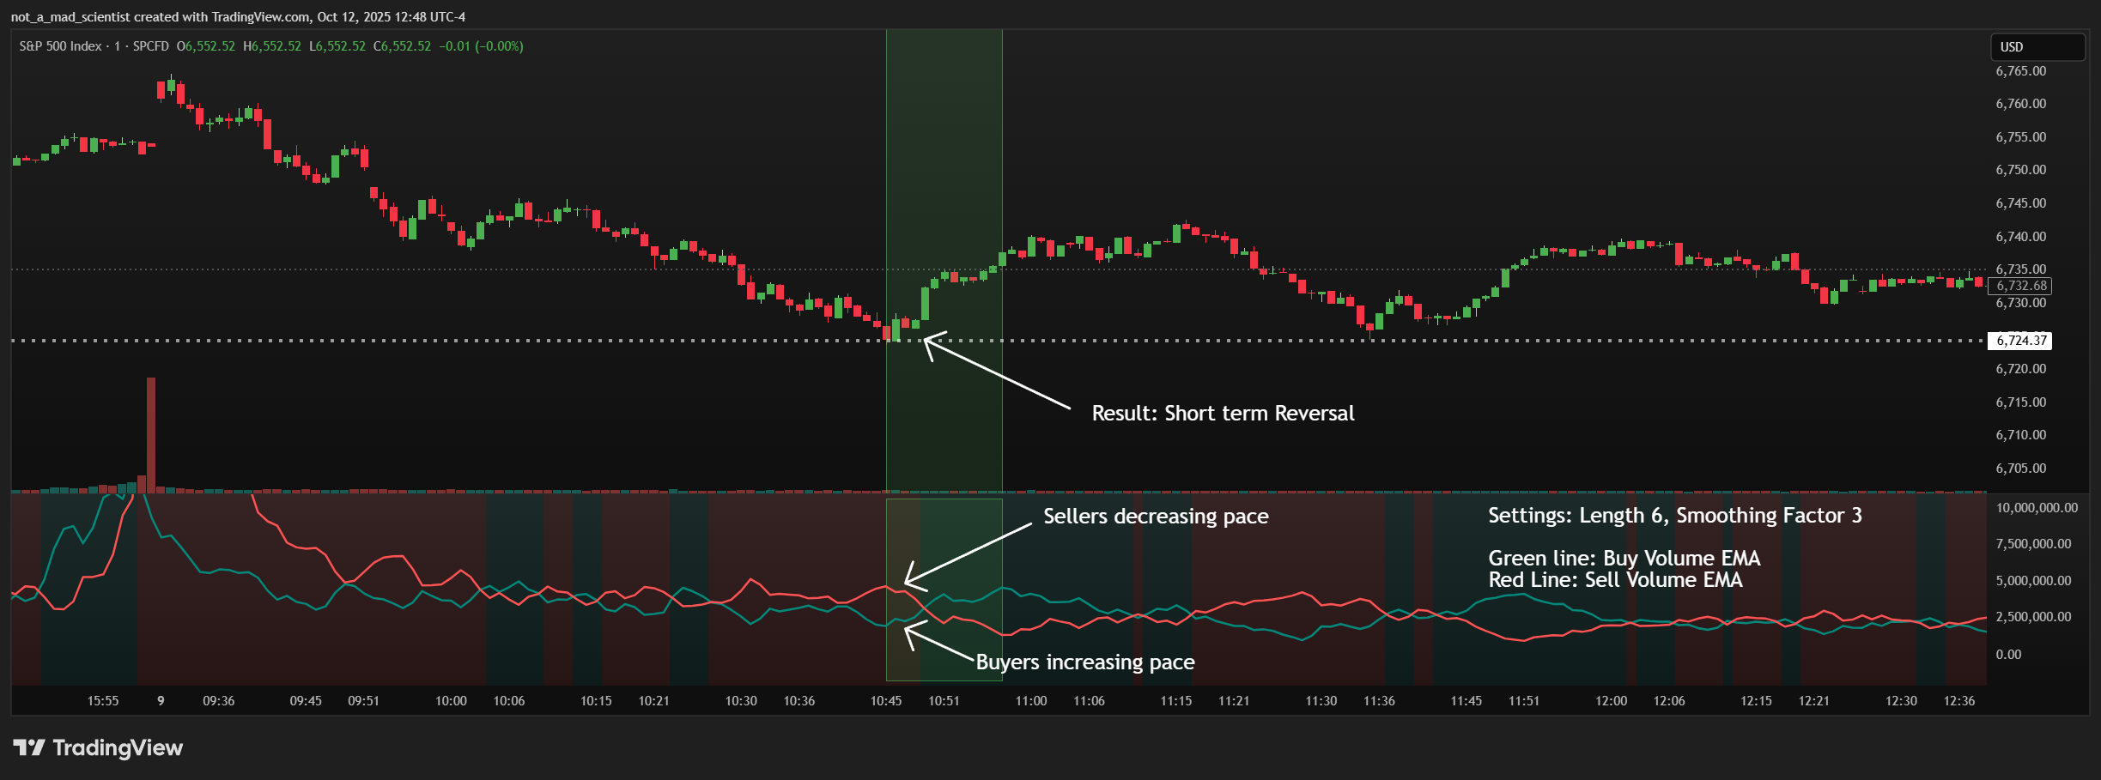Click the 6,740.00 price axis label
The height and width of the screenshot is (780, 2101).
(2021, 237)
